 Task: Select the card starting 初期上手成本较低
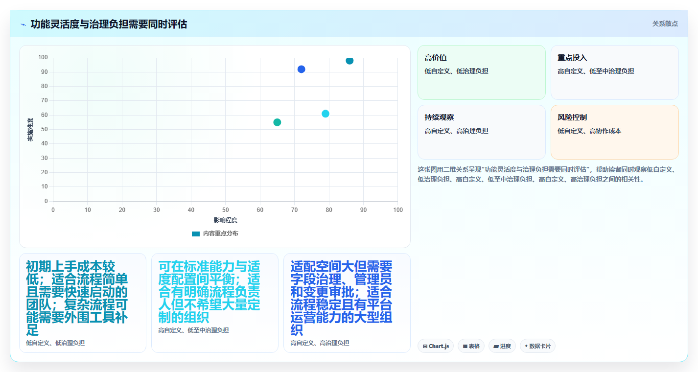(83, 303)
